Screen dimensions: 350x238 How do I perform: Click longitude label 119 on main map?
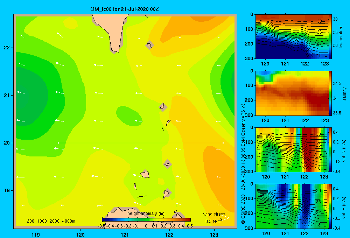click(x=36, y=234)
